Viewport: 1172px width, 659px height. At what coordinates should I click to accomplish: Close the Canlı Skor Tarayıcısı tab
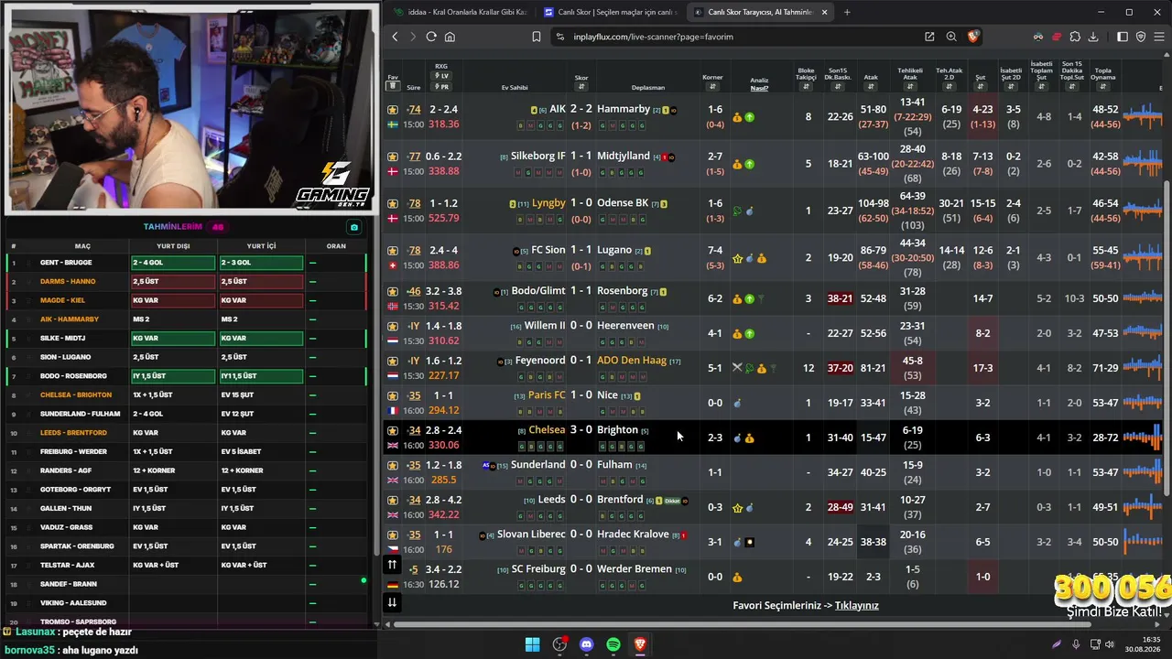(x=824, y=12)
